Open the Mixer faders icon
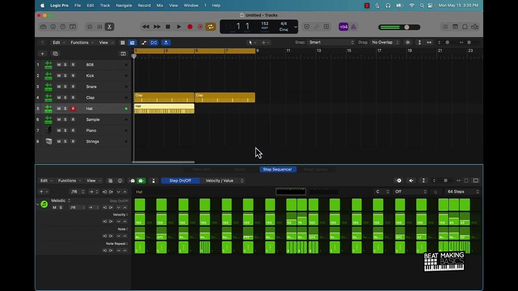518x291 pixels. coord(100,27)
